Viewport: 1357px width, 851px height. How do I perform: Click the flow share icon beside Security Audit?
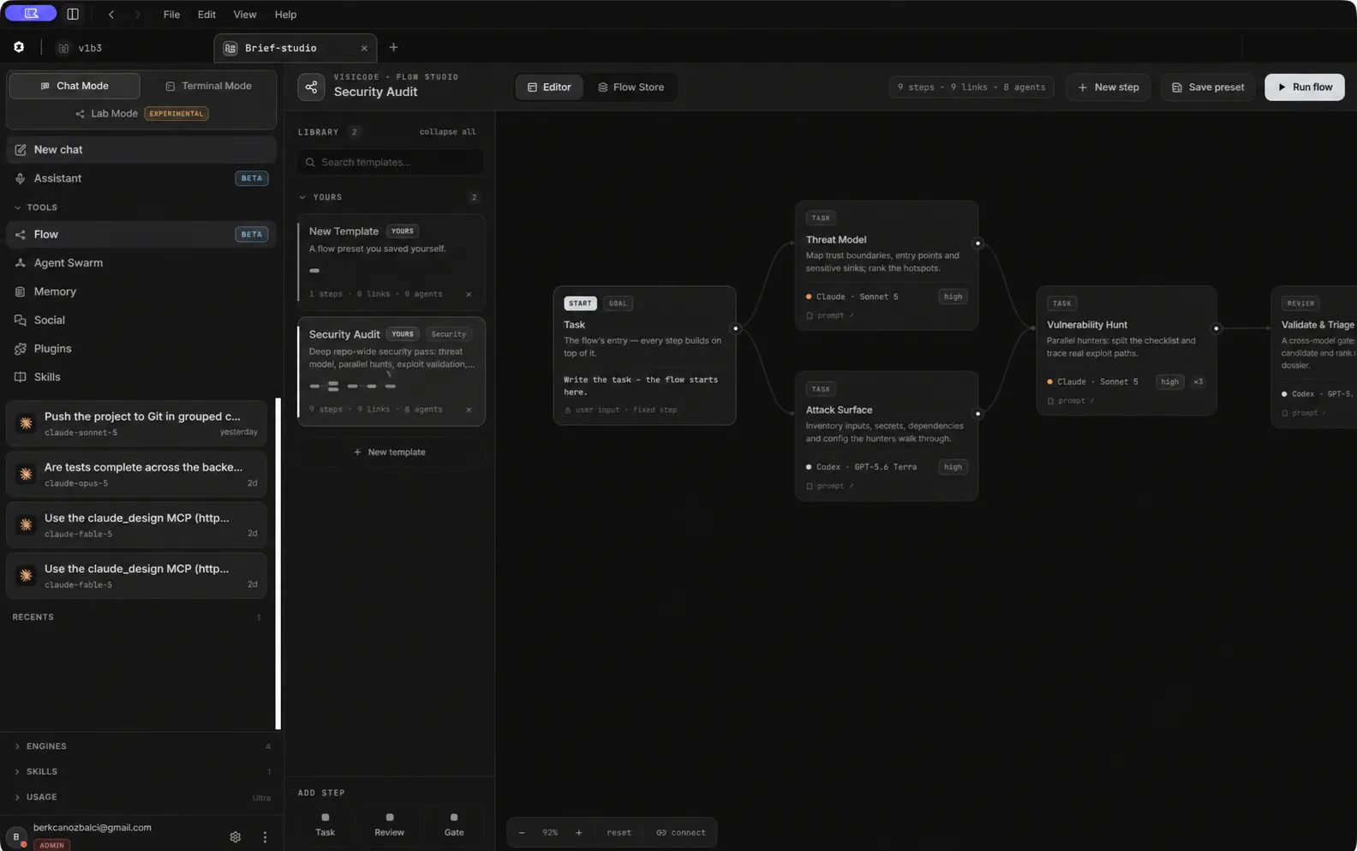click(x=311, y=87)
